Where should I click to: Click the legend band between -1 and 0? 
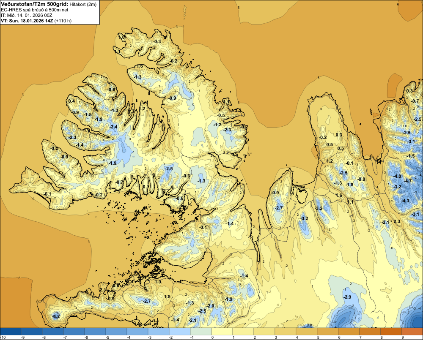pos(201,332)
